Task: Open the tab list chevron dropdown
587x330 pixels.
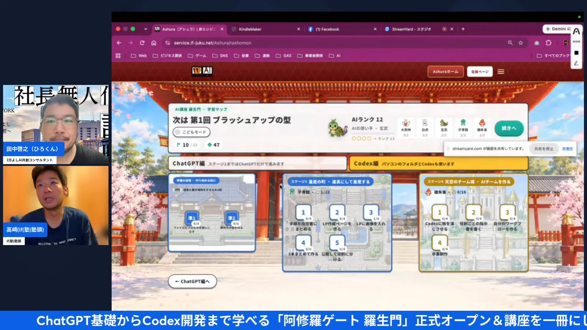Action: click(145, 29)
